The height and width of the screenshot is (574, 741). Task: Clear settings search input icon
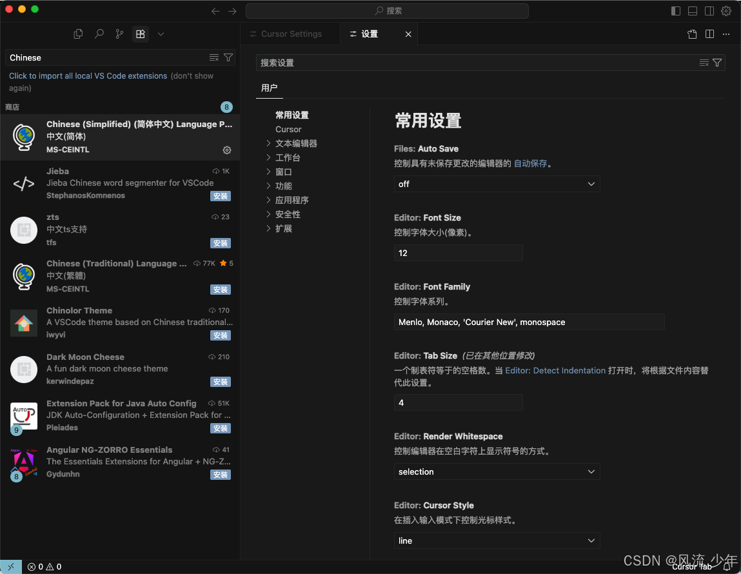tap(704, 63)
